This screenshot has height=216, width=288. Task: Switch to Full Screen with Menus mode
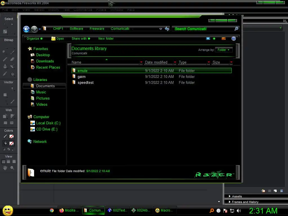pyautogui.click(x=8, y=162)
